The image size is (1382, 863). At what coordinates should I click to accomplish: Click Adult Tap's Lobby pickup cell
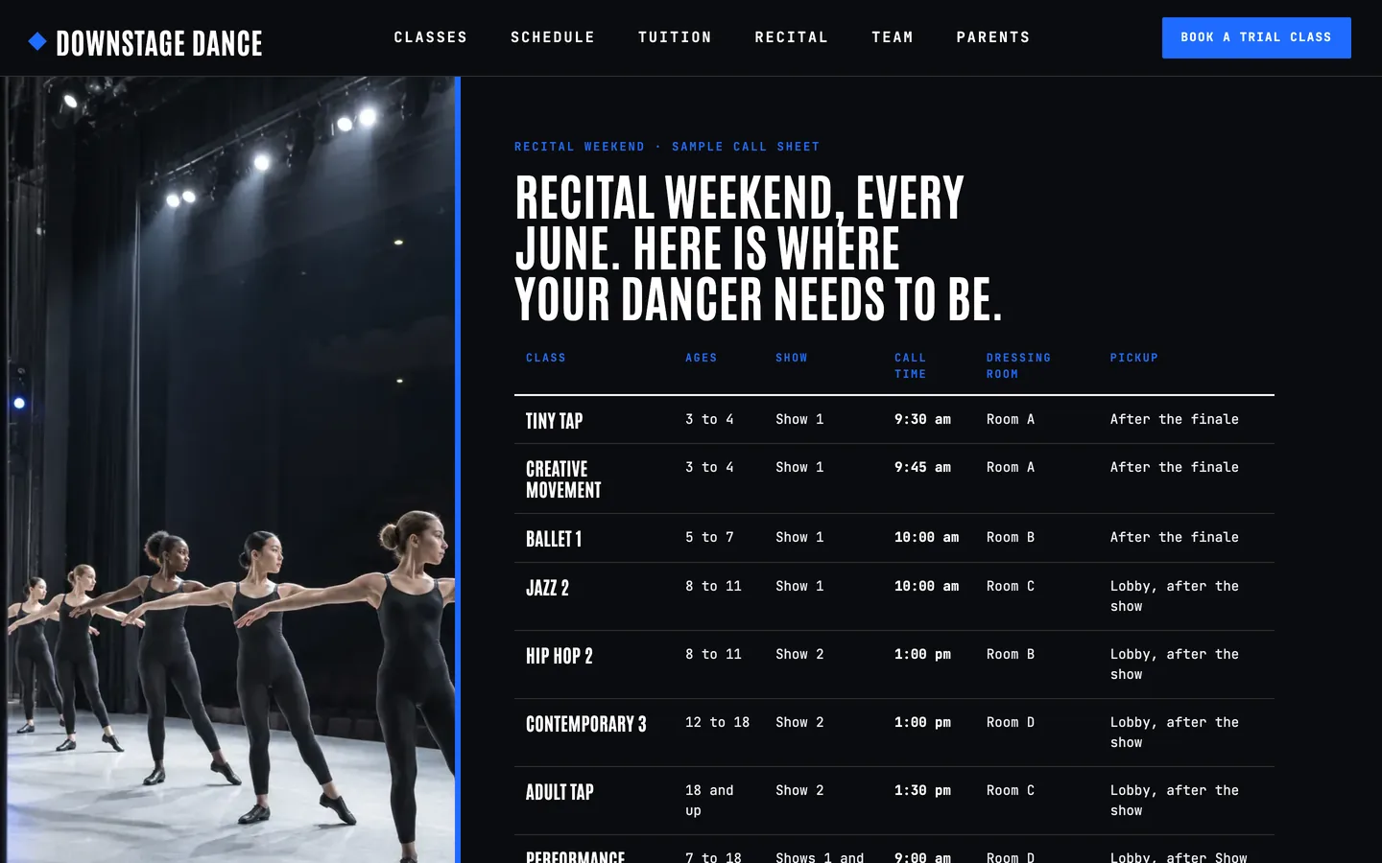tap(1175, 800)
